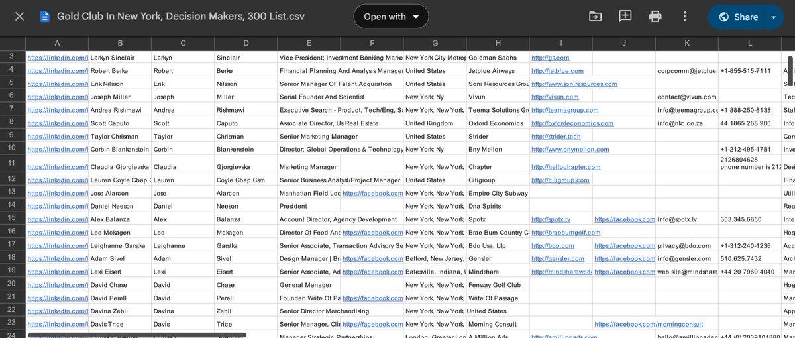Click the name cell 'Corbin Blankenstein'

120,150
